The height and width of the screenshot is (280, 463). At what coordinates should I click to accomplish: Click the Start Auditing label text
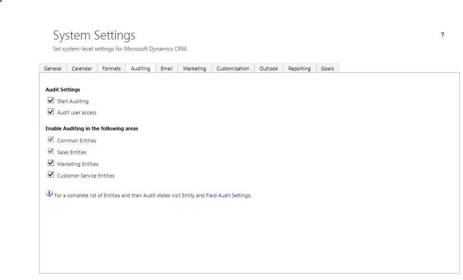(x=73, y=101)
